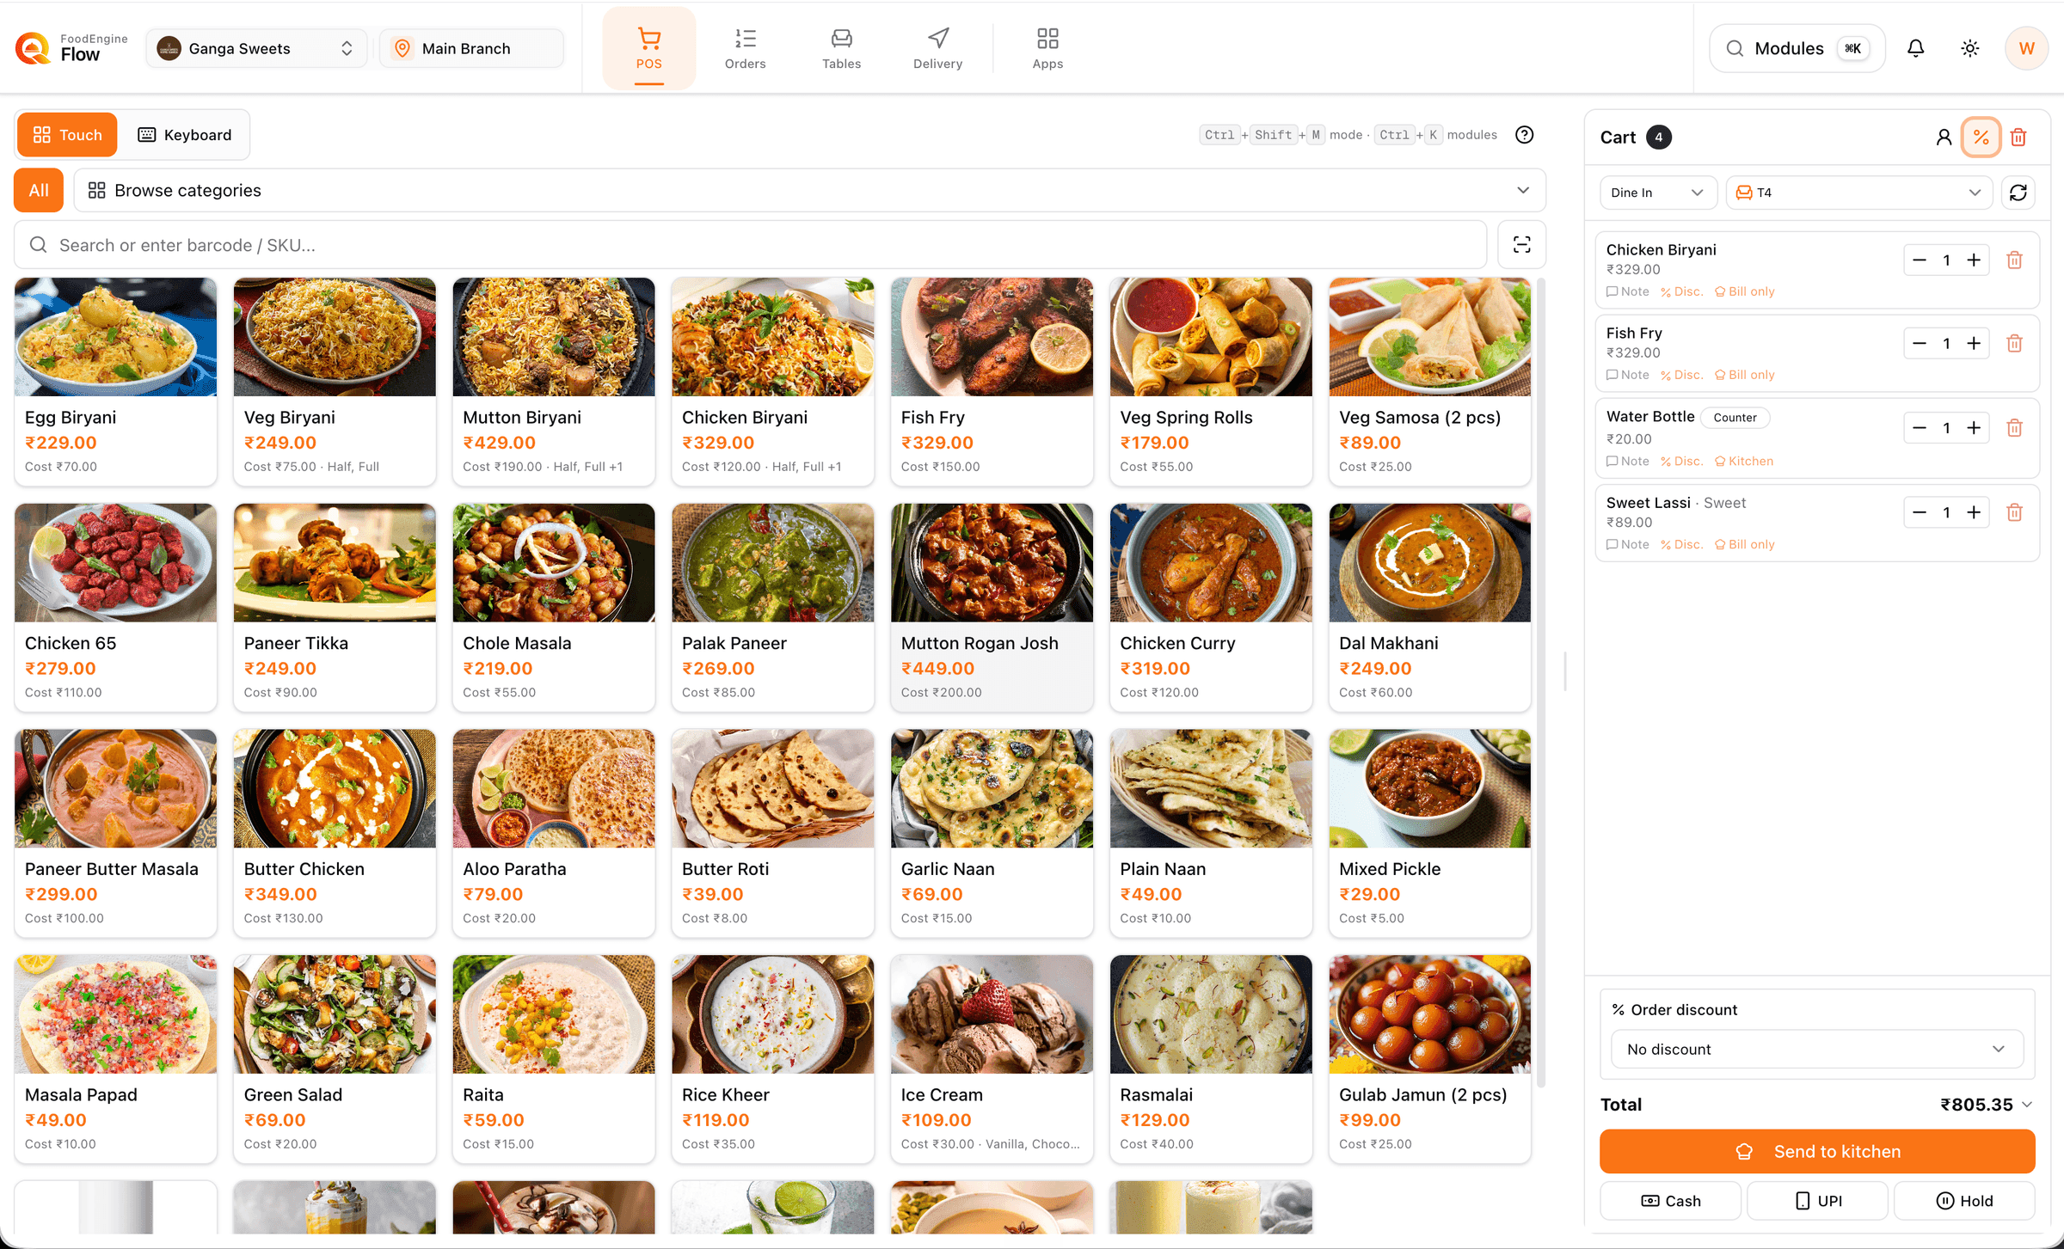Click the product grid scrollbar
The height and width of the screenshot is (1249, 2064).
tap(1540, 683)
